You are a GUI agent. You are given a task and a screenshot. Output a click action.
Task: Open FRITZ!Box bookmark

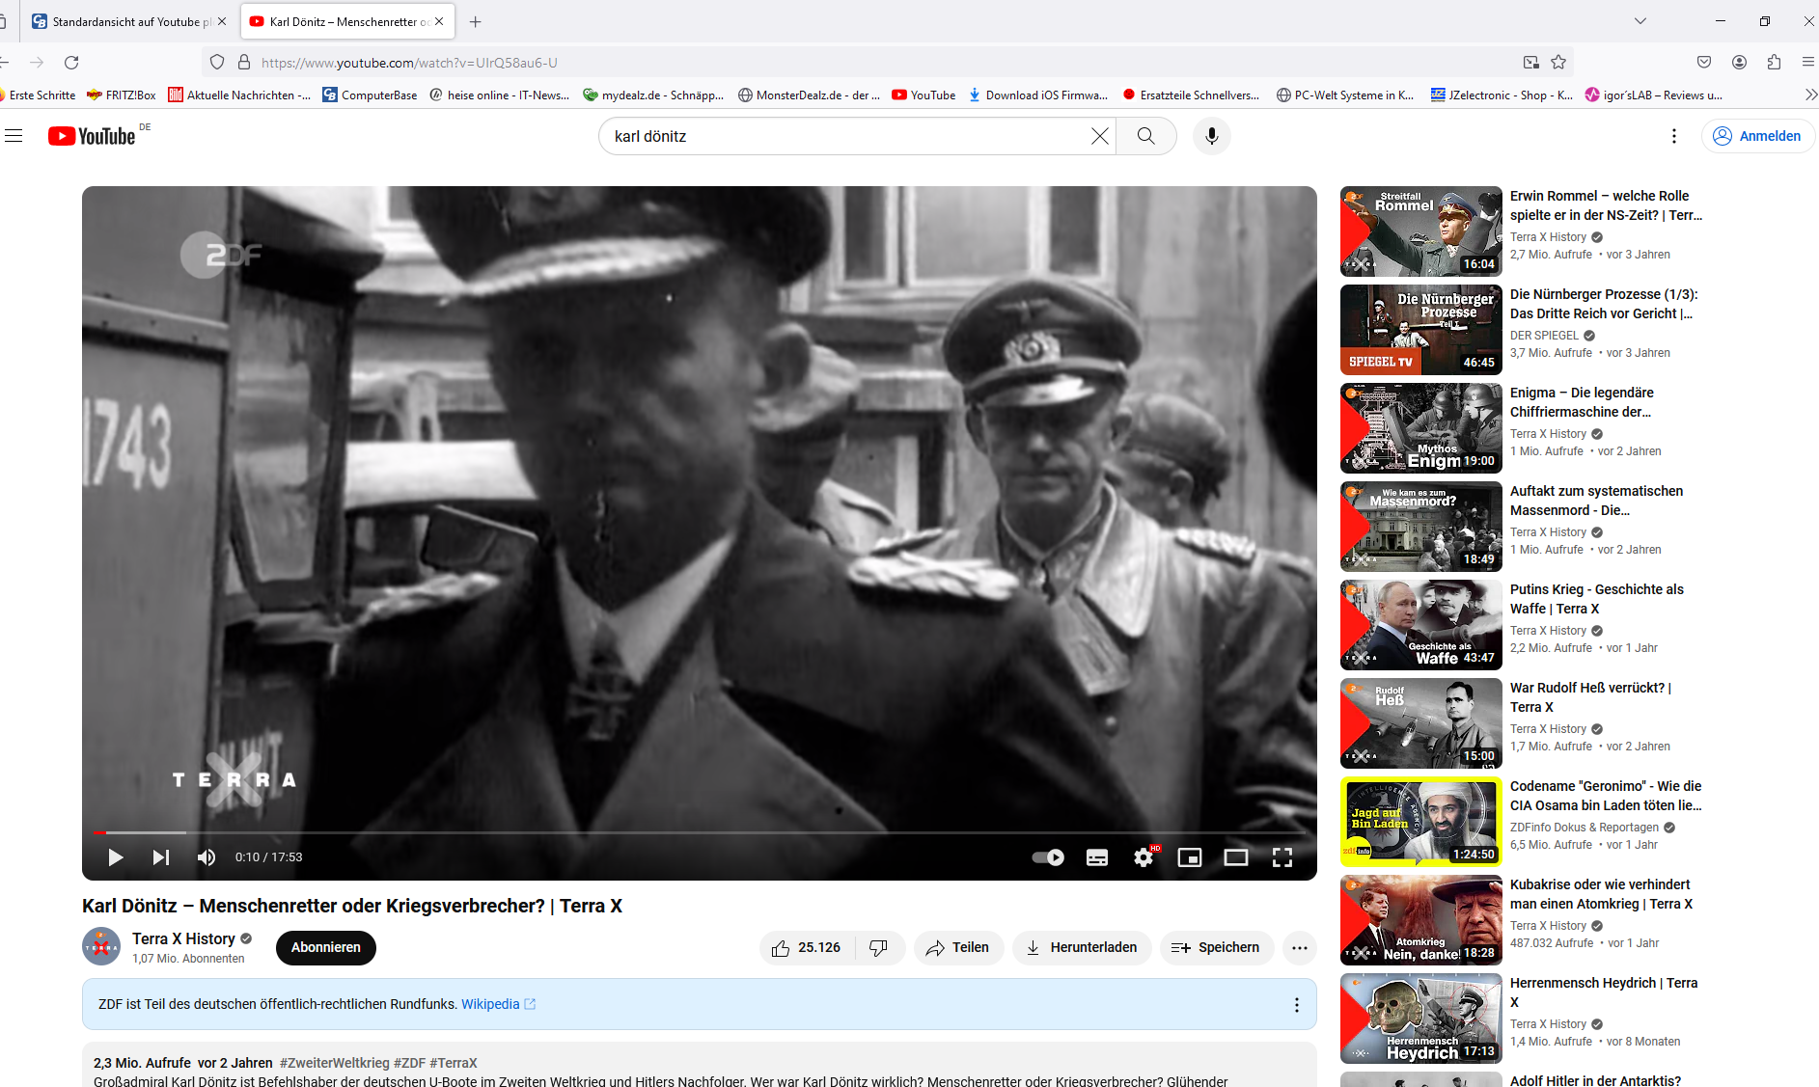[122, 95]
